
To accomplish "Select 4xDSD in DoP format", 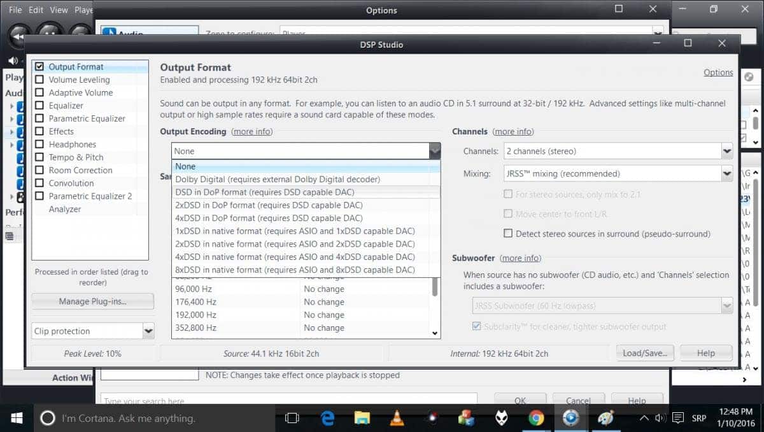I will pyautogui.click(x=306, y=218).
